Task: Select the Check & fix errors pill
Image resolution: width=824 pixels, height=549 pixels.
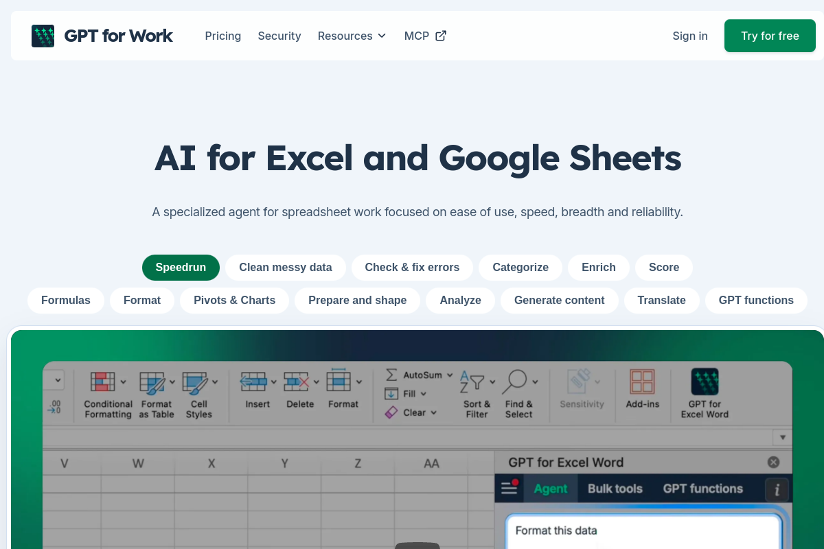Action: (x=412, y=268)
